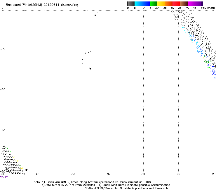Click the longitude label '90' on bottom axis
Screen dimensions: 216x190
point(214,174)
